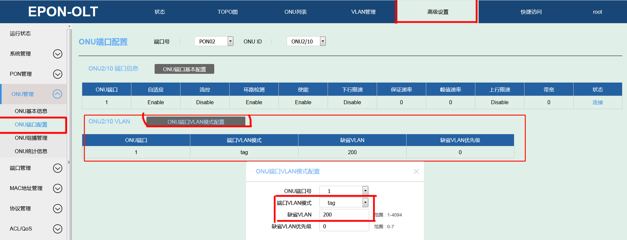Switch to the 高级设置 top tab
Viewport: 627px width, 240px height.
pyautogui.click(x=438, y=12)
